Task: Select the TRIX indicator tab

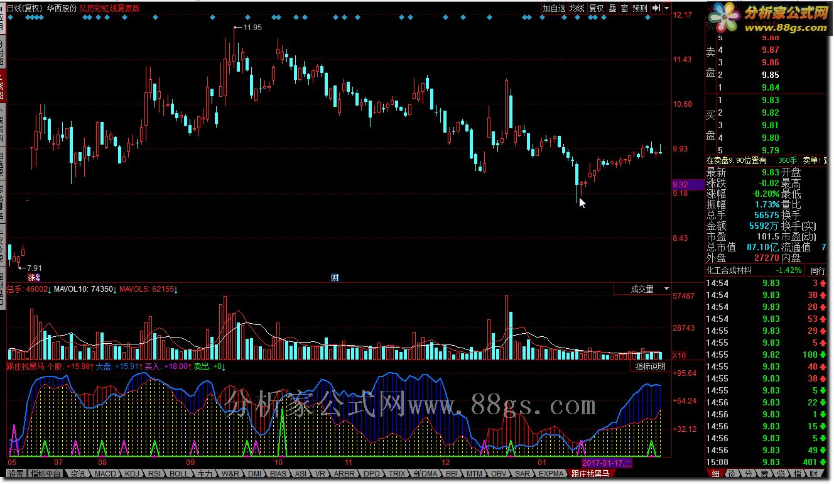Action: (x=397, y=473)
